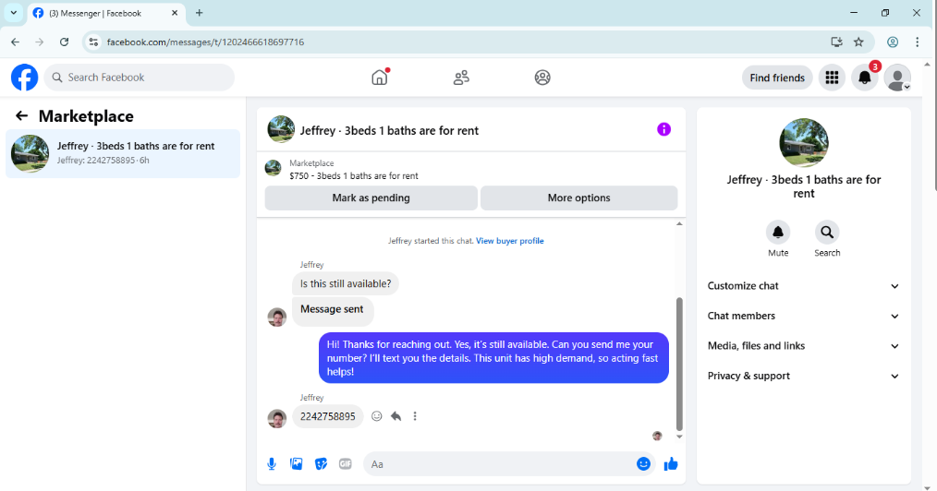Choose a sticker from composer
Viewport: 937px width, 491px height.
click(x=321, y=464)
